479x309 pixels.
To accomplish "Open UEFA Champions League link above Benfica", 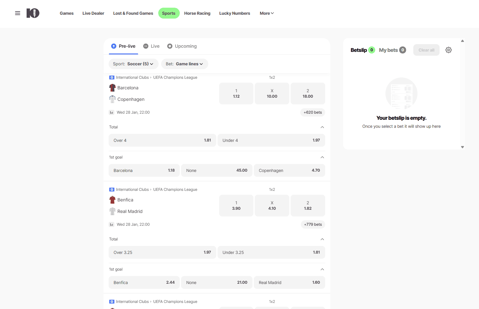I will coord(175,190).
